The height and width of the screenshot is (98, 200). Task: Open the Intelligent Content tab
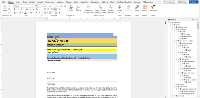124,2
